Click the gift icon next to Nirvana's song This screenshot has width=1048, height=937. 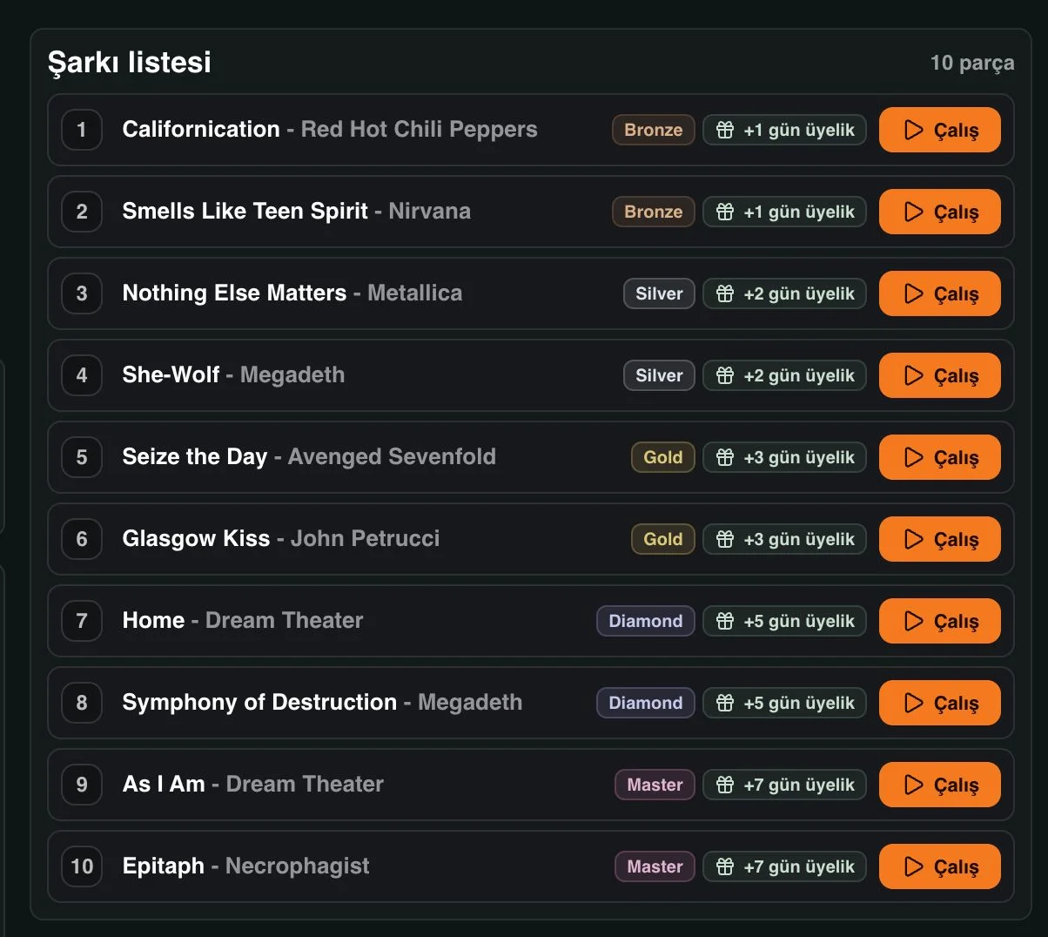click(725, 212)
